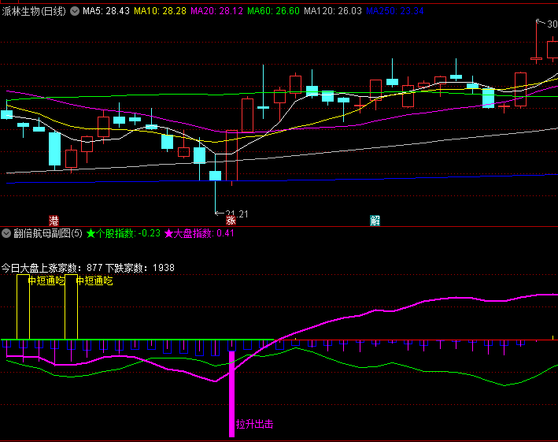
Task: Click the magenta 拉升出击 signal label
Action: click(x=254, y=424)
